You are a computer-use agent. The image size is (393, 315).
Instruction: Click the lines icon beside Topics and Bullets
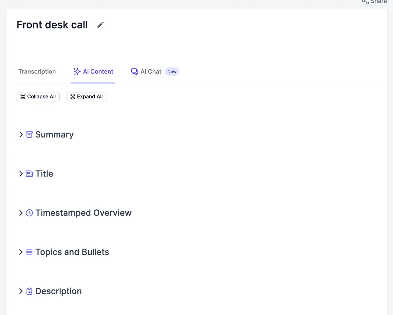point(29,252)
